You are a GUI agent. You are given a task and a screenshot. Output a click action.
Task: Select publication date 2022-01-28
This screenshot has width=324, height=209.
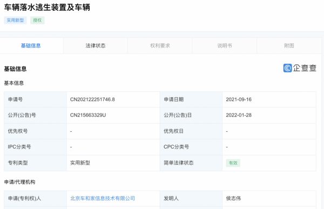click(x=239, y=115)
